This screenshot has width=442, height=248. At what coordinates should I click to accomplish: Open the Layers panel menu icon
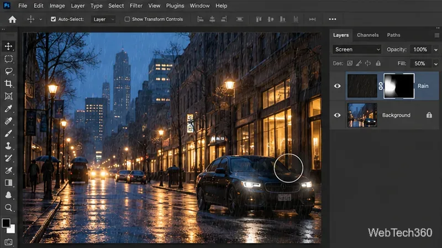pyautogui.click(x=436, y=35)
